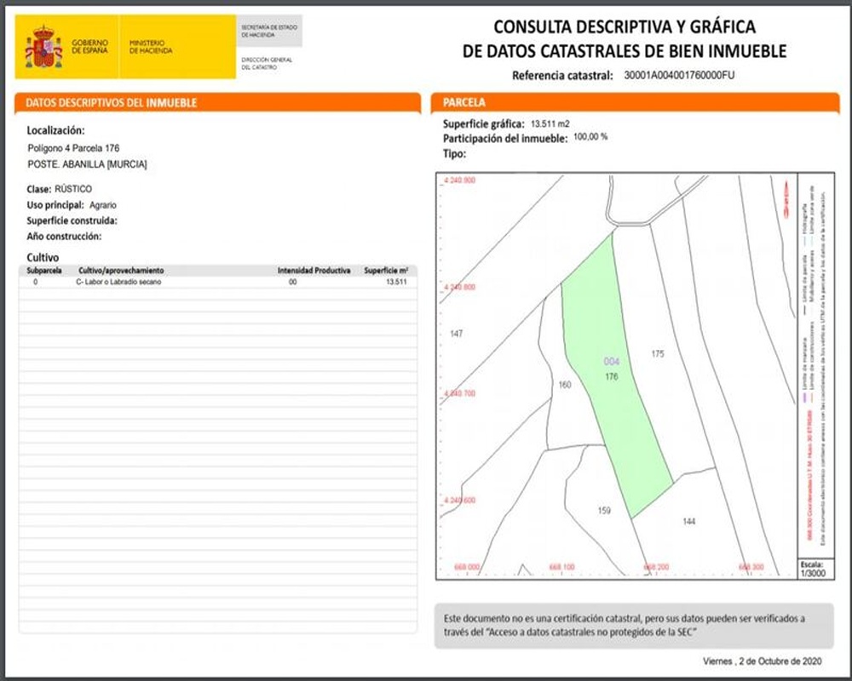Click the Cultivo/aprovechamiento column header
This screenshot has width=852, height=681.
pos(121,271)
